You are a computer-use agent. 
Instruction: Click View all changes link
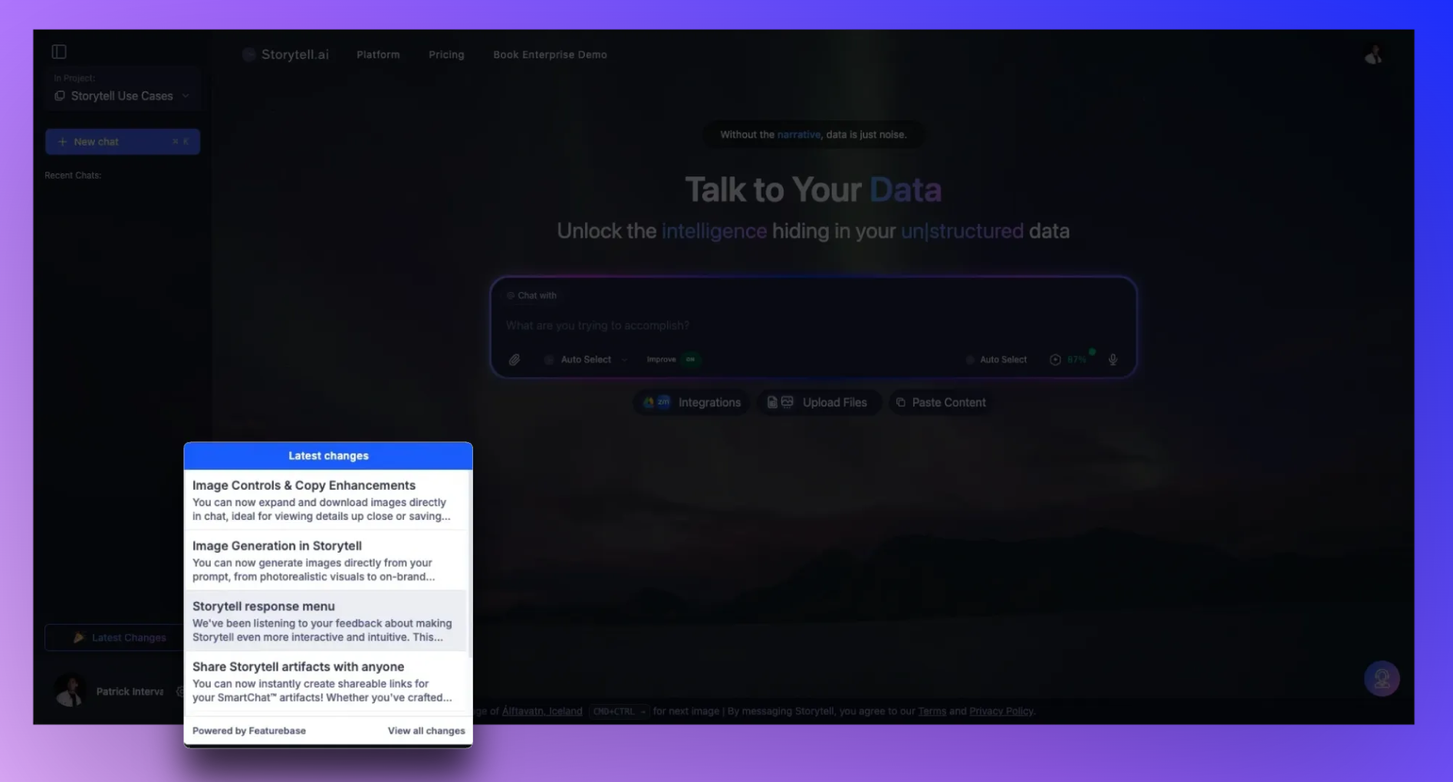[x=426, y=731]
